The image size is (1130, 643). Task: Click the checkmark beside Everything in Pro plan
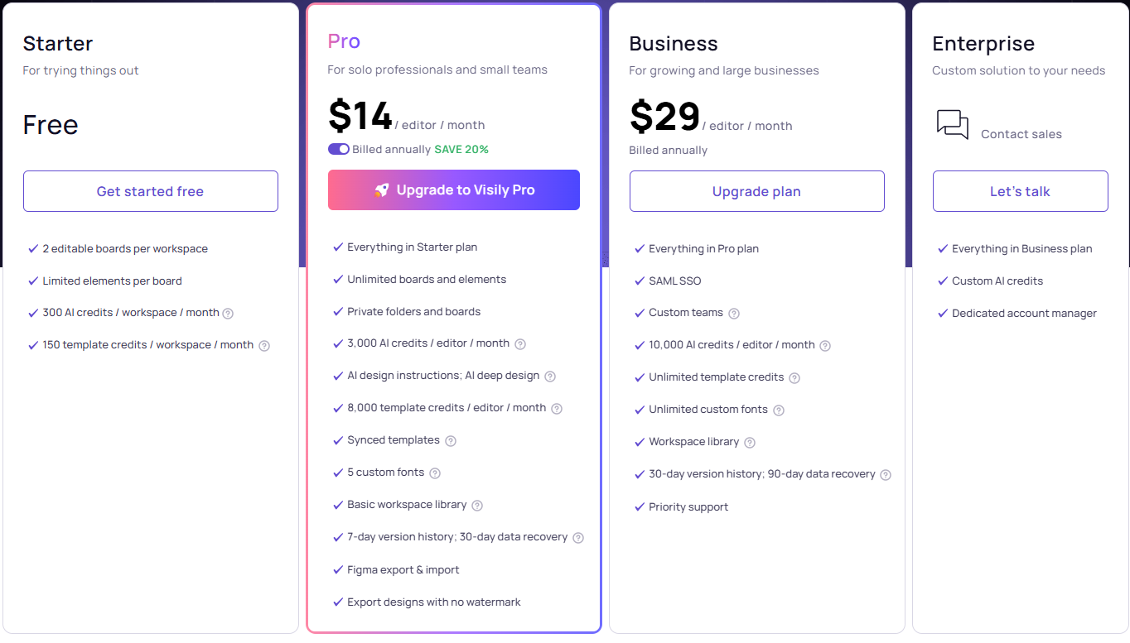(x=639, y=248)
